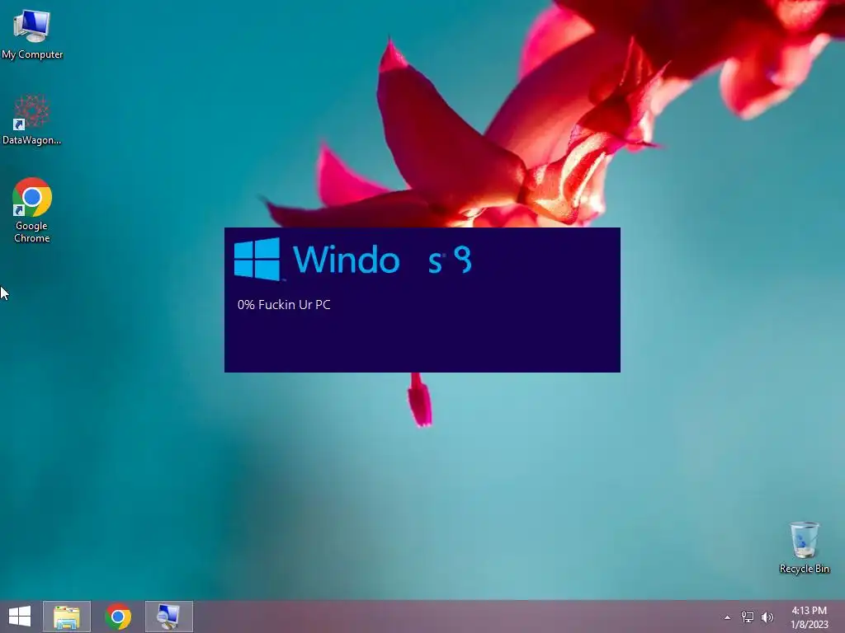Image resolution: width=845 pixels, height=633 pixels.
Task: Click the Windows logo in the dialog
Action: tap(257, 260)
